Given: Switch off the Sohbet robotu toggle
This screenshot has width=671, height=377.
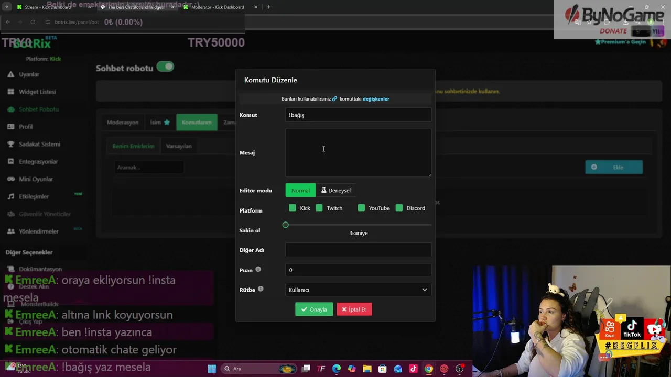Looking at the screenshot, I should coord(165,66).
